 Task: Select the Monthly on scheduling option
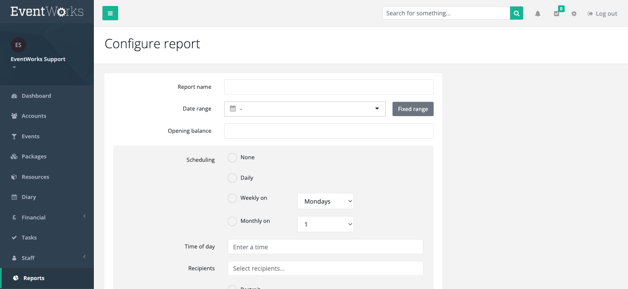coord(232,221)
